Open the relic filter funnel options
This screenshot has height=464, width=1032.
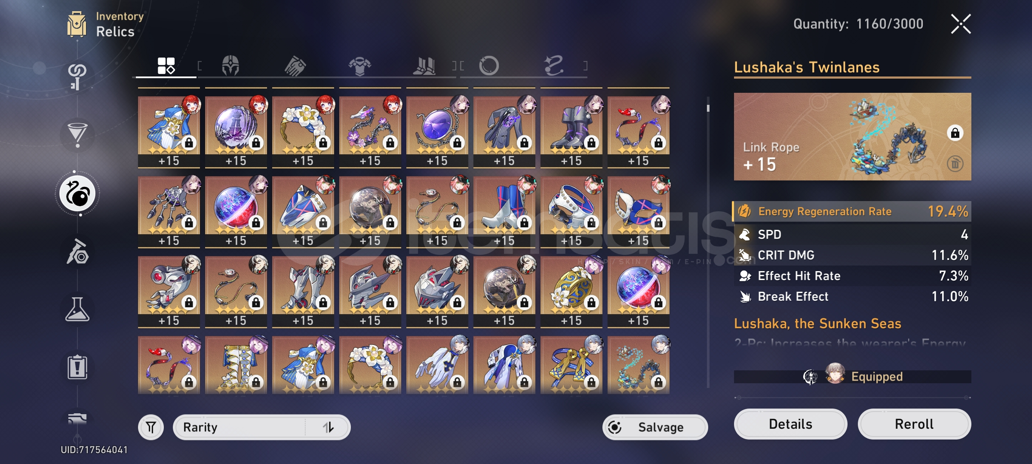tap(151, 427)
